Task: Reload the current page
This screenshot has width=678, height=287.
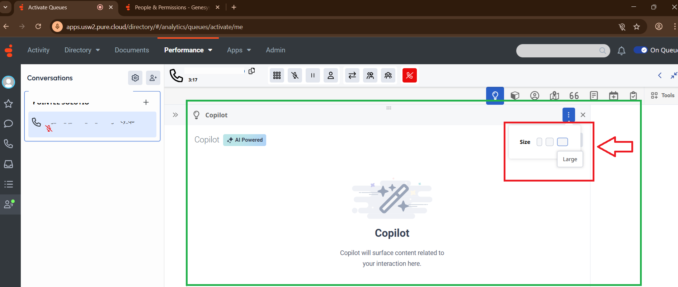Action: (38, 27)
